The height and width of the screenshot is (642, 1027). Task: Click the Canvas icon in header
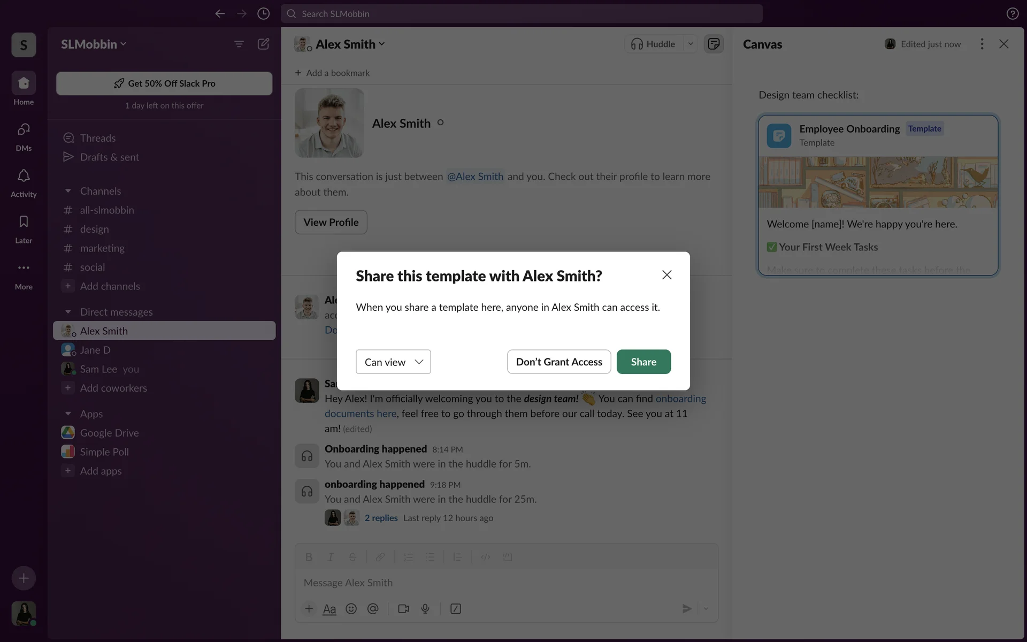[714, 44]
